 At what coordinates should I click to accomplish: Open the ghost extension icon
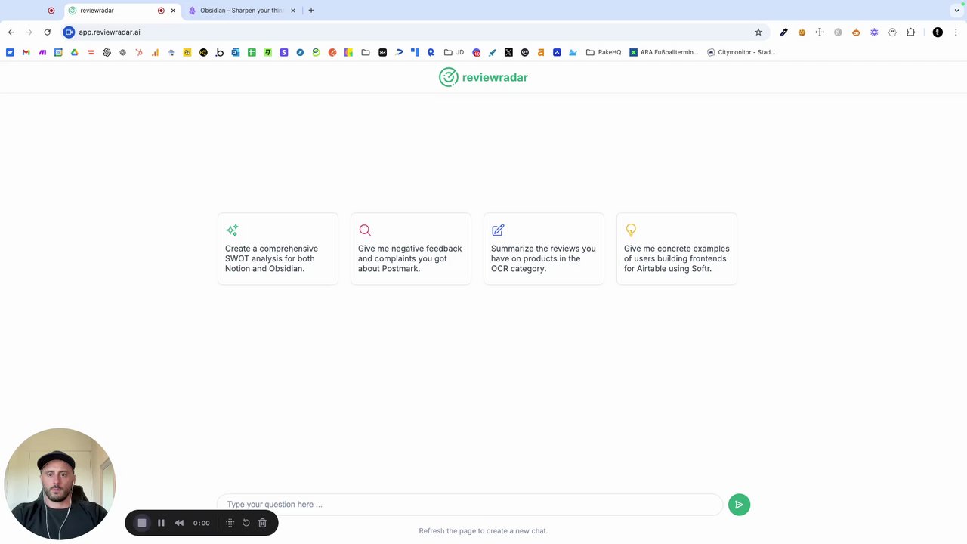(892, 32)
